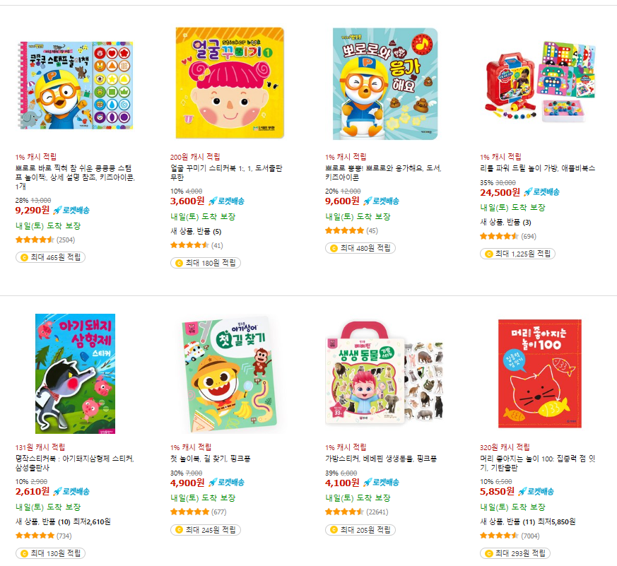Click the star rating with 2504 reviews
This screenshot has height=566, width=617.
point(35,240)
